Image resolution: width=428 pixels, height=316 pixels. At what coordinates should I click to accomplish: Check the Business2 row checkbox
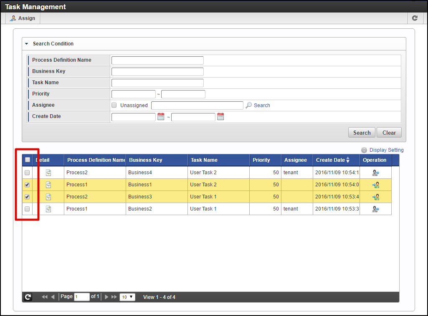[x=27, y=209]
